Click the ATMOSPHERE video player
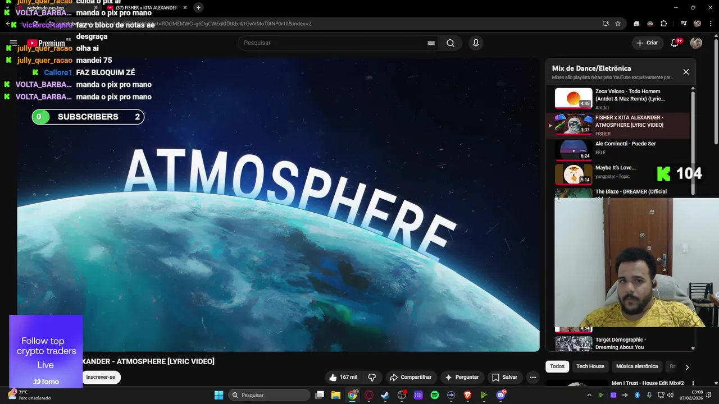Image resolution: width=719 pixels, height=404 pixels. (278, 204)
